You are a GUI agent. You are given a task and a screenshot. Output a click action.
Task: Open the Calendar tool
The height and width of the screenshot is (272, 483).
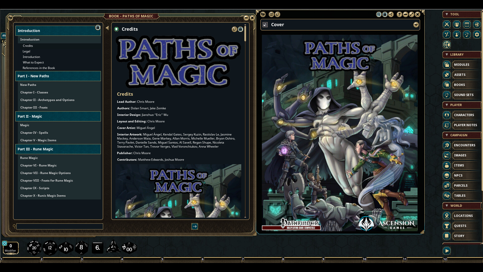[x=467, y=24]
